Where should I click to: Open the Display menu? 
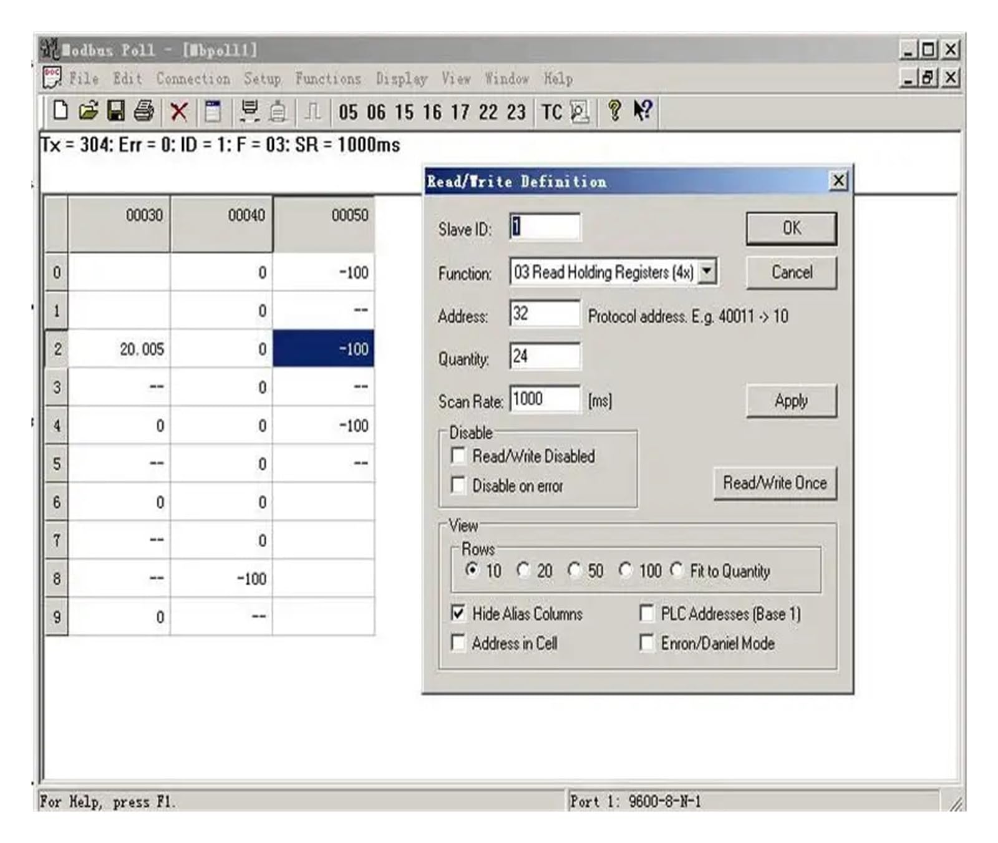tap(402, 79)
